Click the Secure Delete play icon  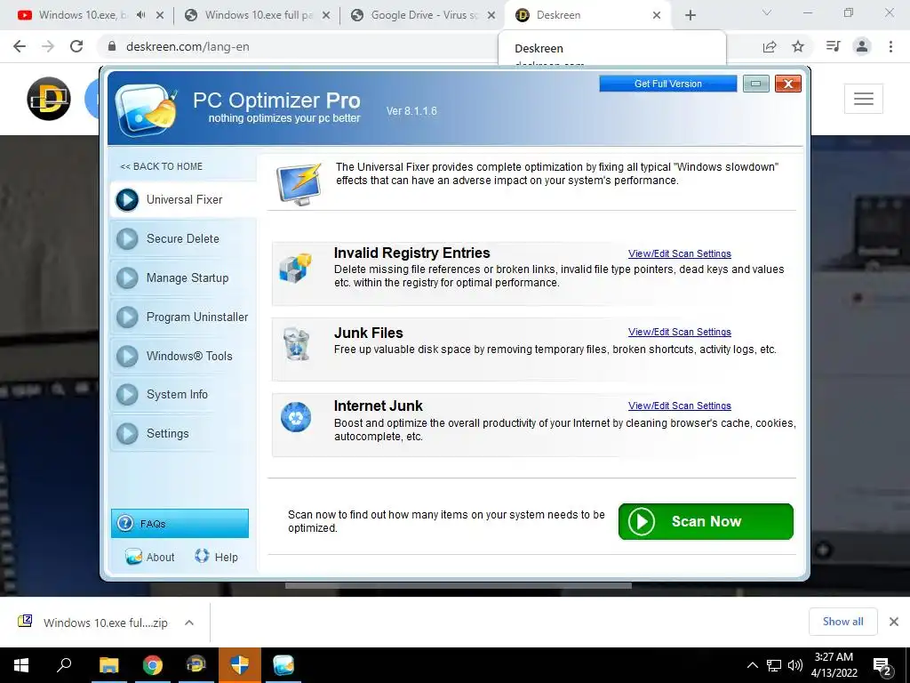tap(127, 238)
